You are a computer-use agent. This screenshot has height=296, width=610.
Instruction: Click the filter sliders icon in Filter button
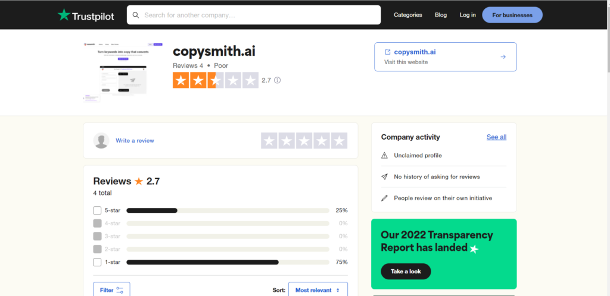point(120,290)
